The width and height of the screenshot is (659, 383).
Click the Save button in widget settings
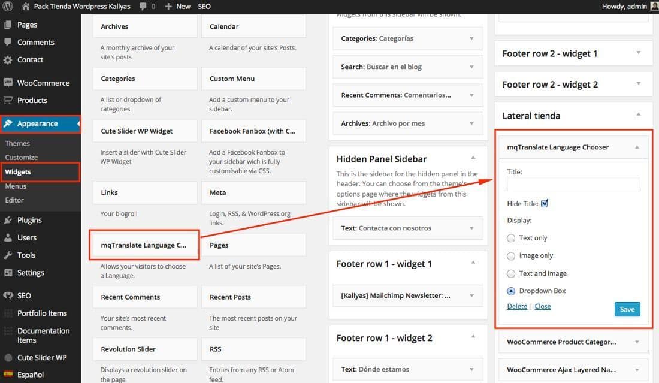627,309
